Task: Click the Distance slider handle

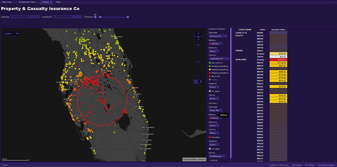Action: pos(100,17)
